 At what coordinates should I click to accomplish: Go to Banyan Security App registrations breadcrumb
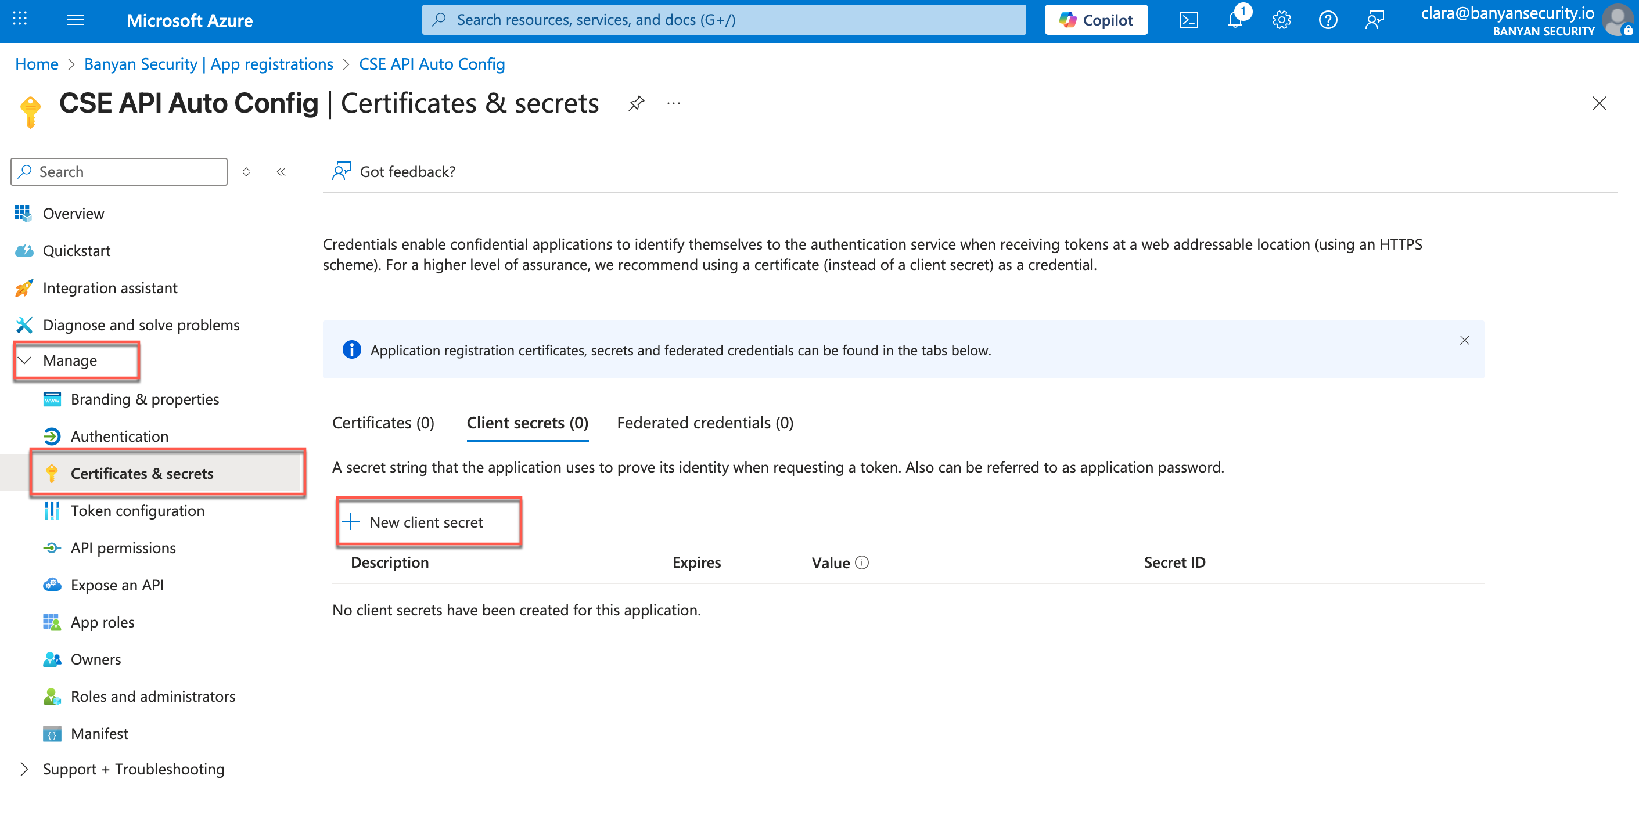click(208, 64)
